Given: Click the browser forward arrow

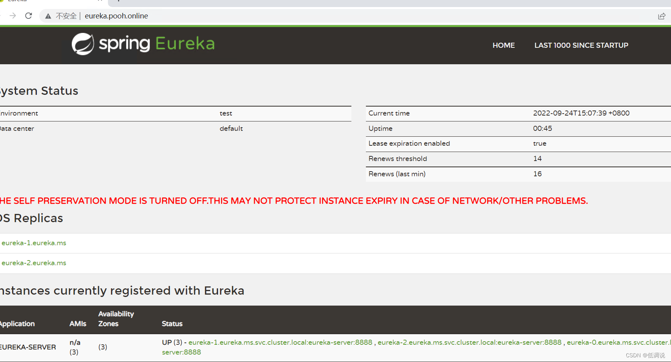Looking at the screenshot, I should 13,16.
